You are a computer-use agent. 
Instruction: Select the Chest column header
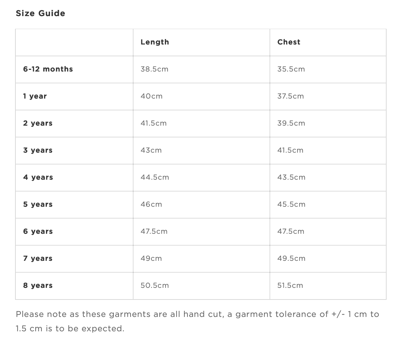(289, 42)
